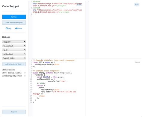
Task: Click the HTML pane label
Action: pyautogui.click(x=79, y=4)
